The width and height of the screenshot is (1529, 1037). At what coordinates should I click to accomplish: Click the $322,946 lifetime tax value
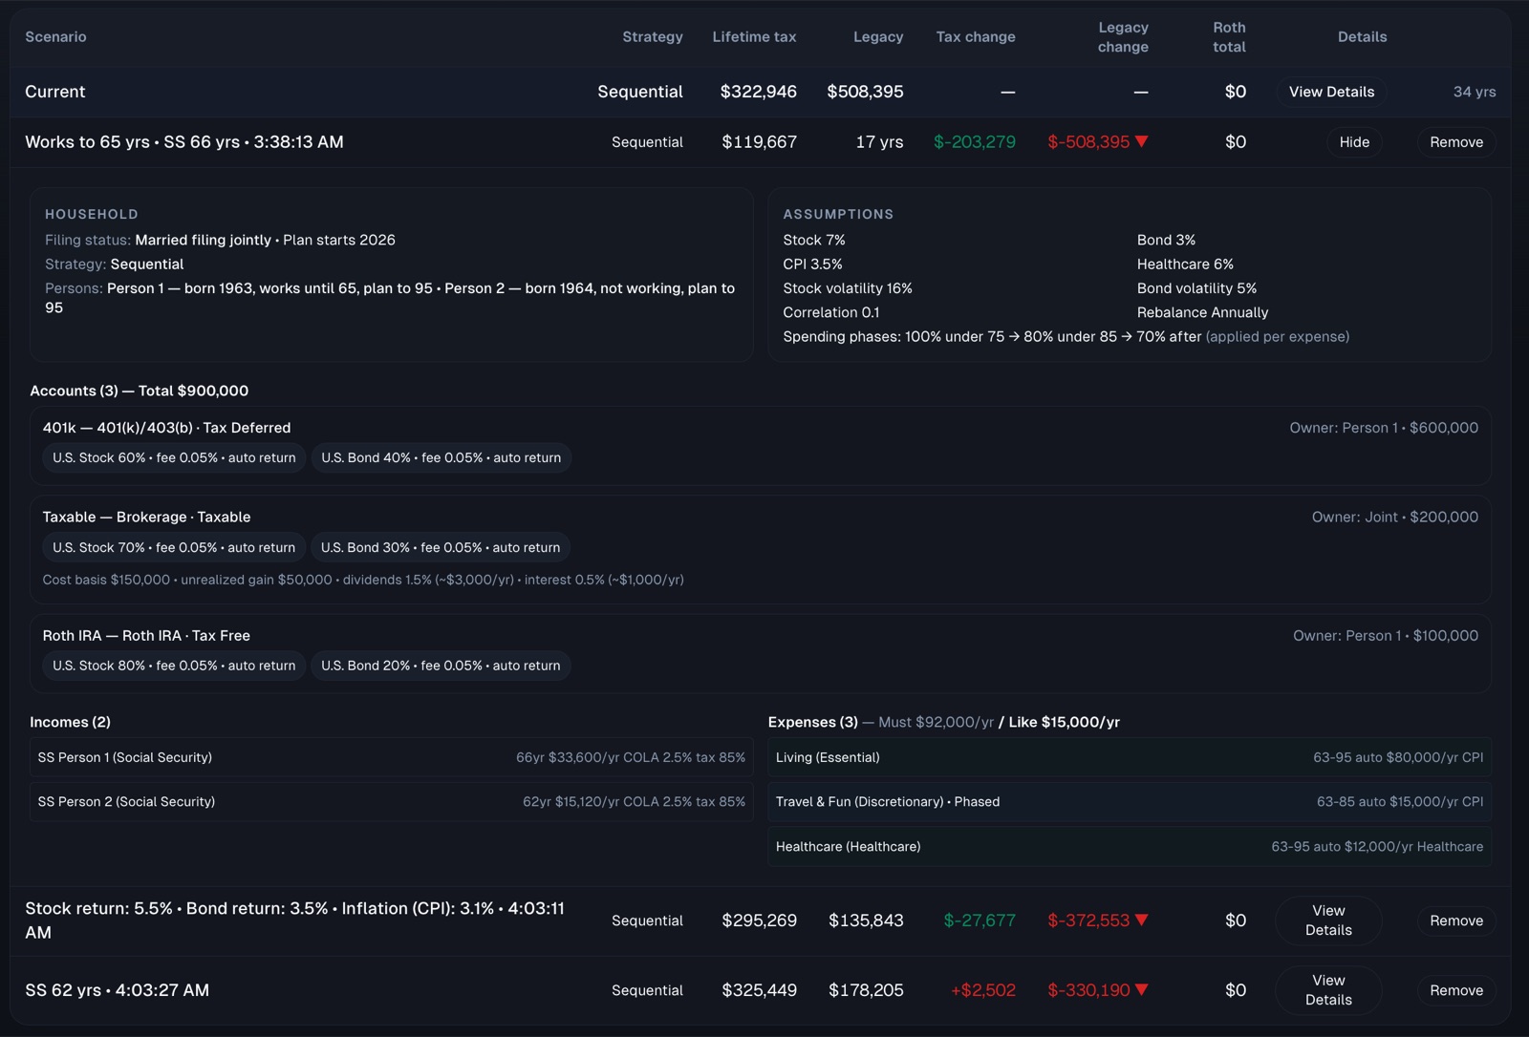758,92
